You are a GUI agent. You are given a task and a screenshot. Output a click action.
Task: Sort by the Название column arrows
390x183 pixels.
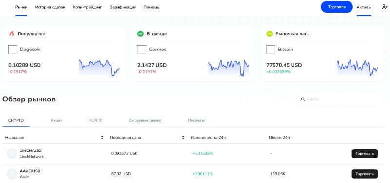(x=102, y=137)
